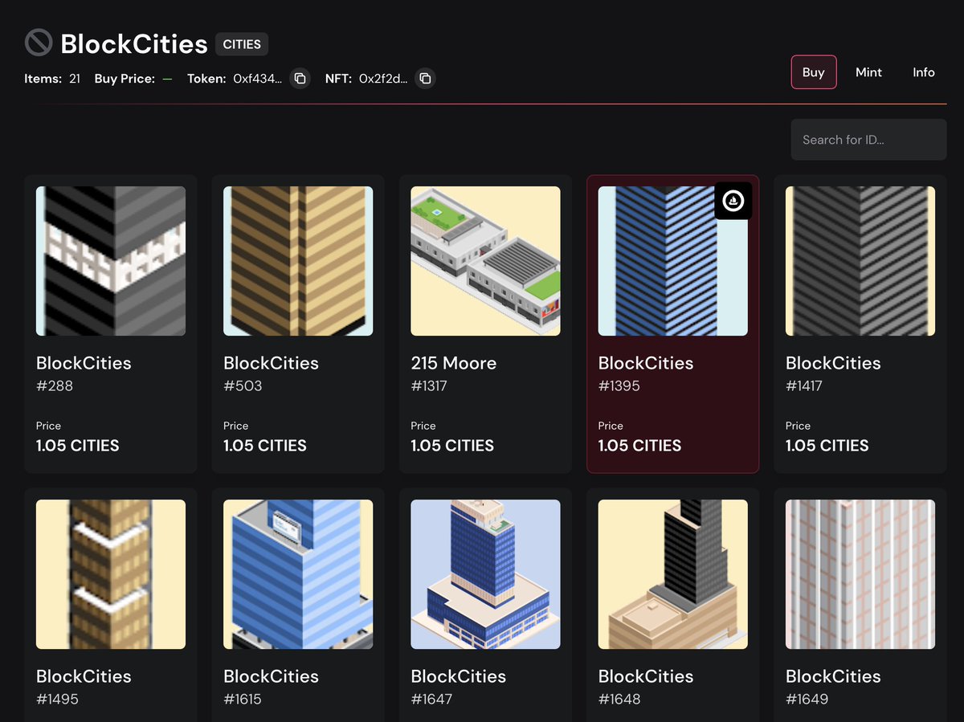964x722 pixels.
Task: Open BlockCities #1649 thumbnail
Action: click(860, 574)
